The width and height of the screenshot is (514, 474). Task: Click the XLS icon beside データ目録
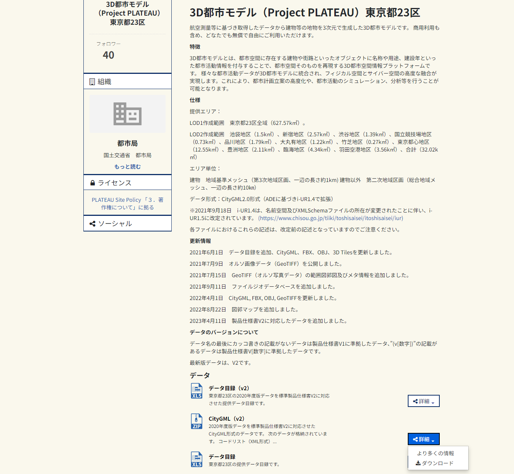pos(196,460)
